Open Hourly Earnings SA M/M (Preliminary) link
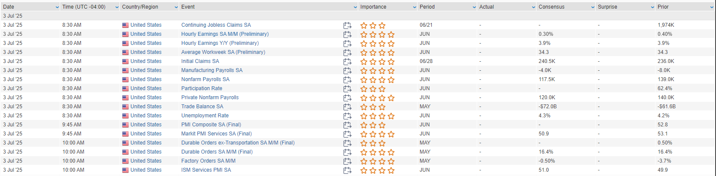Image resolution: width=716 pixels, height=176 pixels. (x=225, y=34)
